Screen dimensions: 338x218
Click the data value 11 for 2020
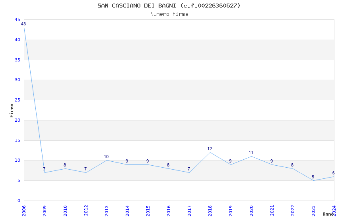pyautogui.click(x=251, y=153)
